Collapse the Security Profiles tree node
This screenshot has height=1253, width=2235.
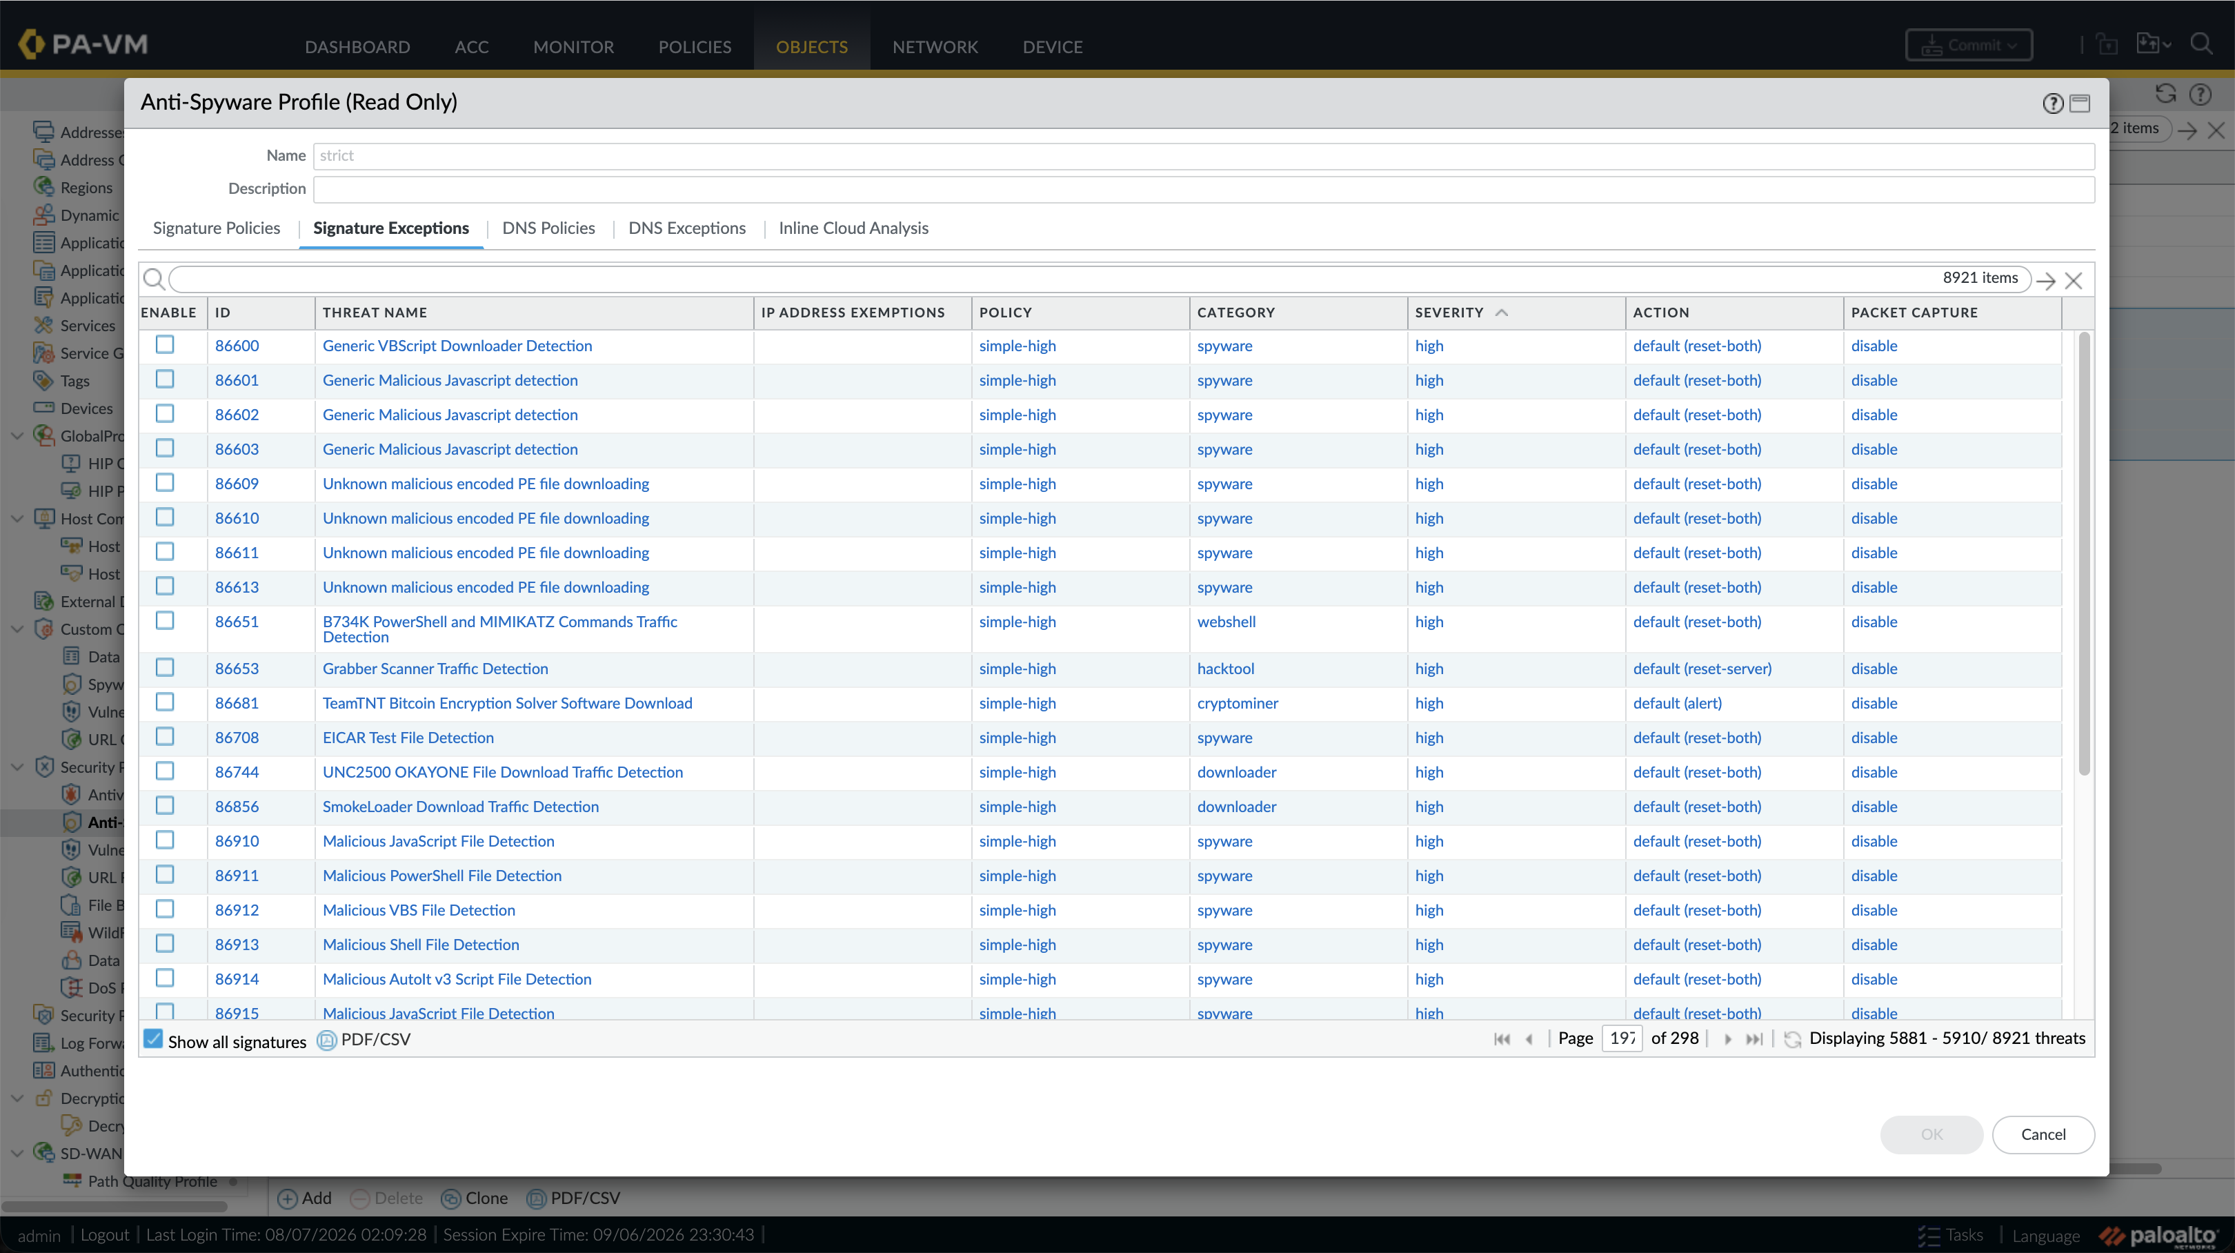17,767
